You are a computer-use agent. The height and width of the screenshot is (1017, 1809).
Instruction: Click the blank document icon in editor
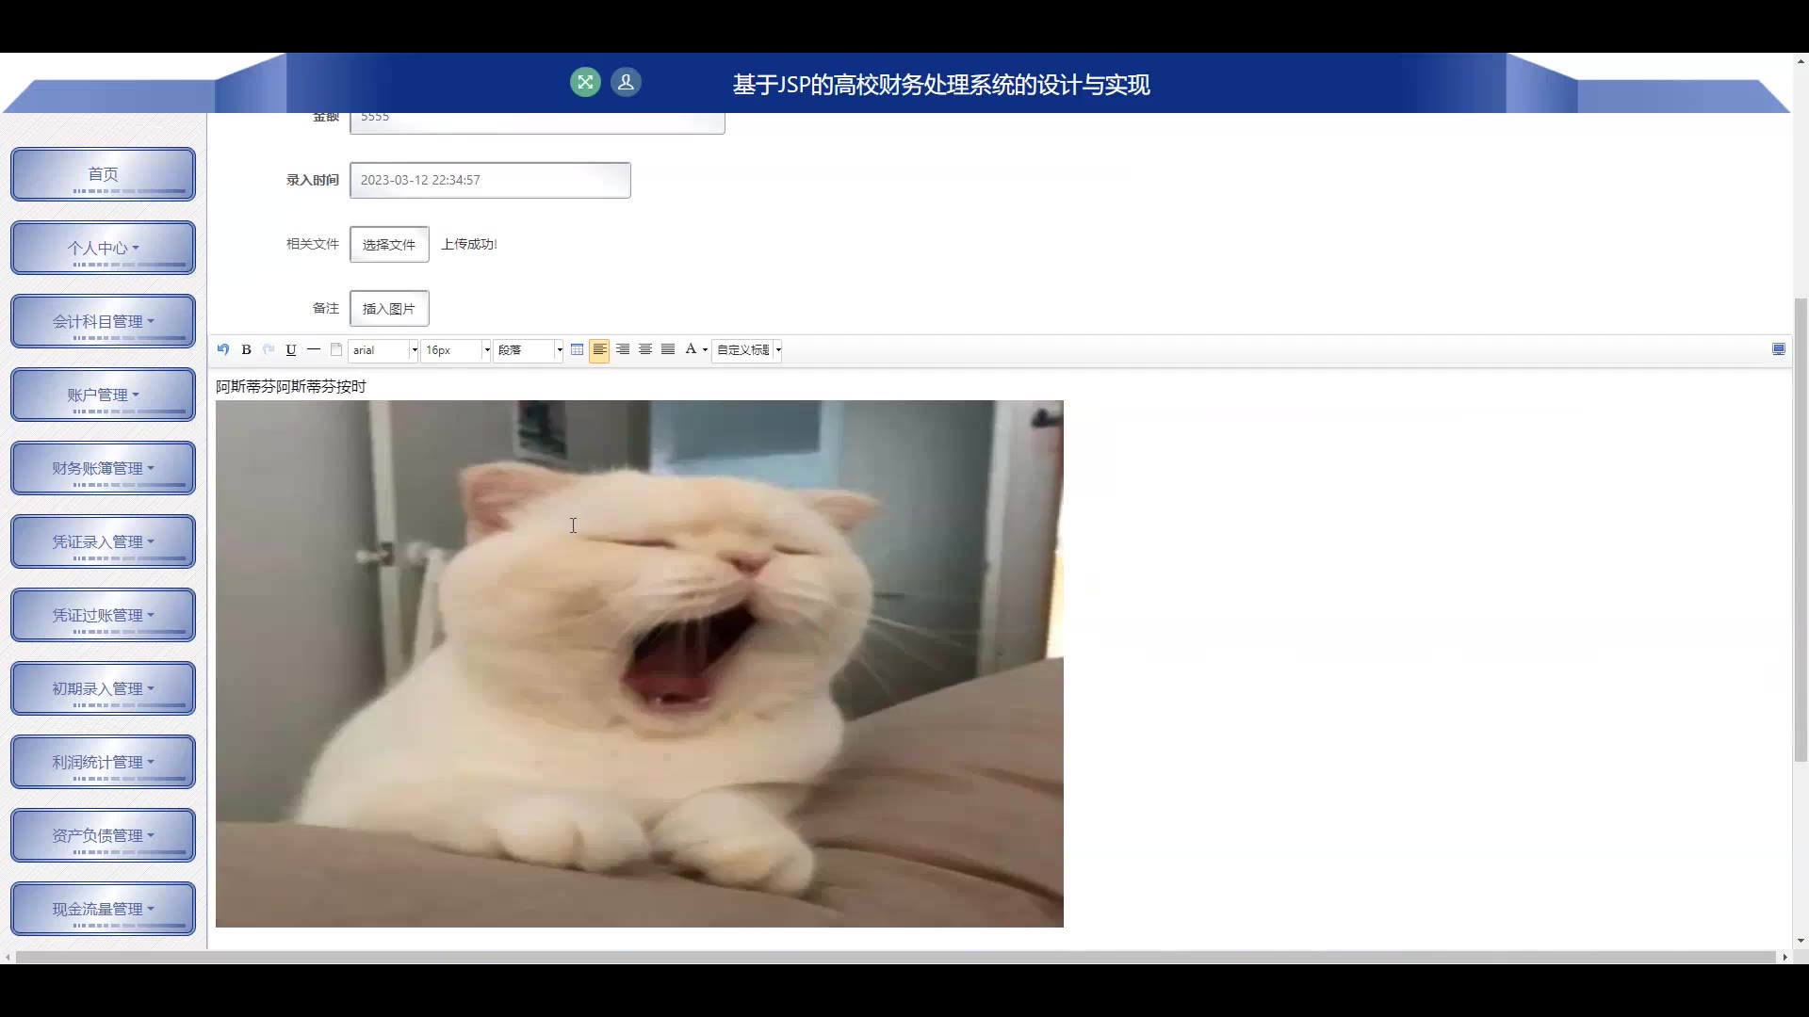tap(336, 349)
